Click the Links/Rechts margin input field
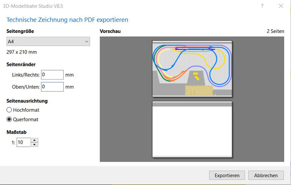Screen dimensions: 291x185 click(x=52, y=74)
